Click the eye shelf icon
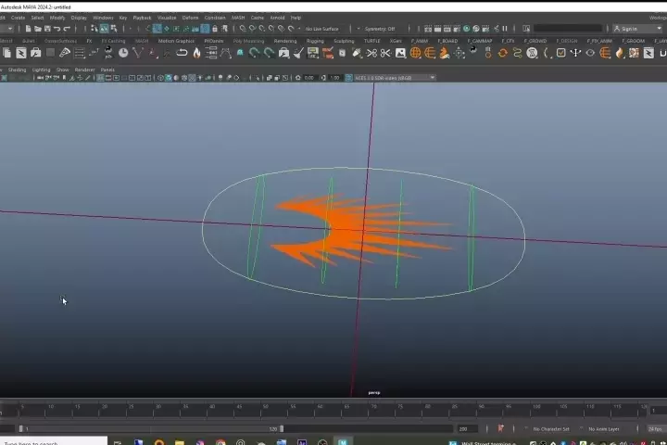This screenshot has height=445, width=667. pos(590,53)
